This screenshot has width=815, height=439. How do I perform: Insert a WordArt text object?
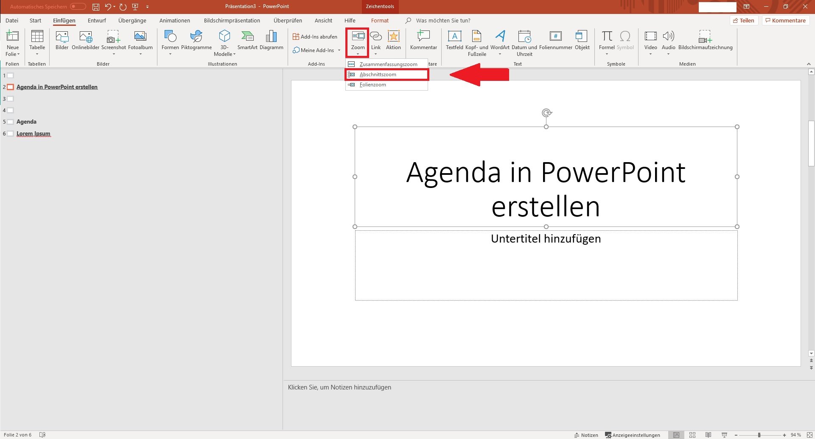click(500, 40)
